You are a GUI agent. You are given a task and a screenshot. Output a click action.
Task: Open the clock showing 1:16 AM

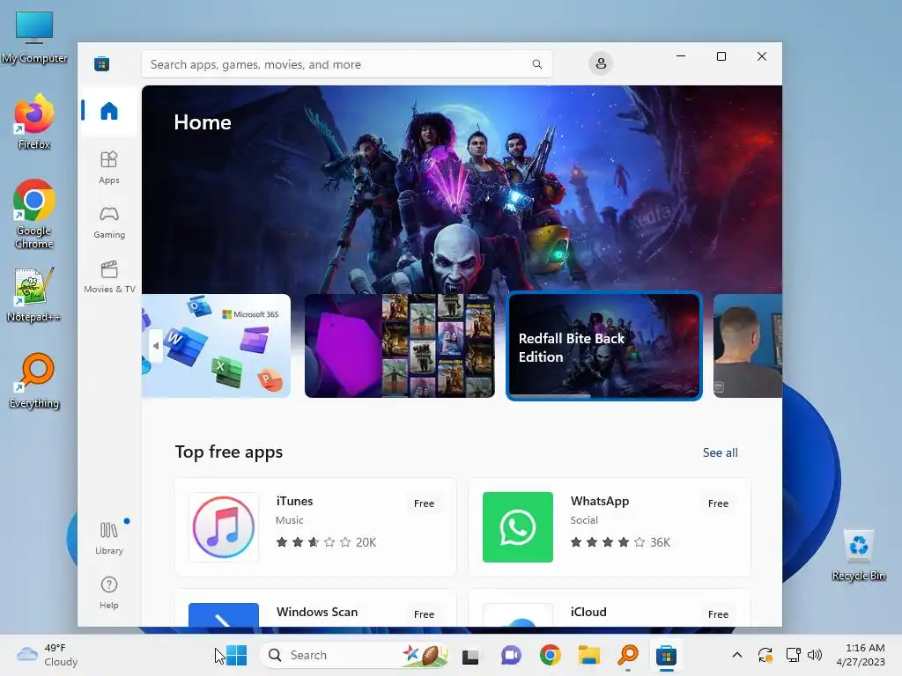pos(861,655)
